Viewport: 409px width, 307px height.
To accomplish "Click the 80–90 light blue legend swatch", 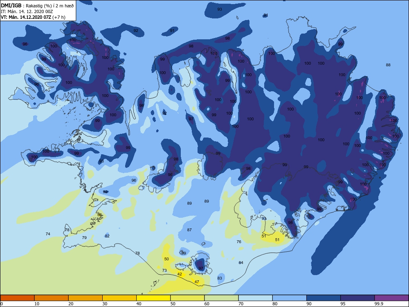I will tap(290, 298).
